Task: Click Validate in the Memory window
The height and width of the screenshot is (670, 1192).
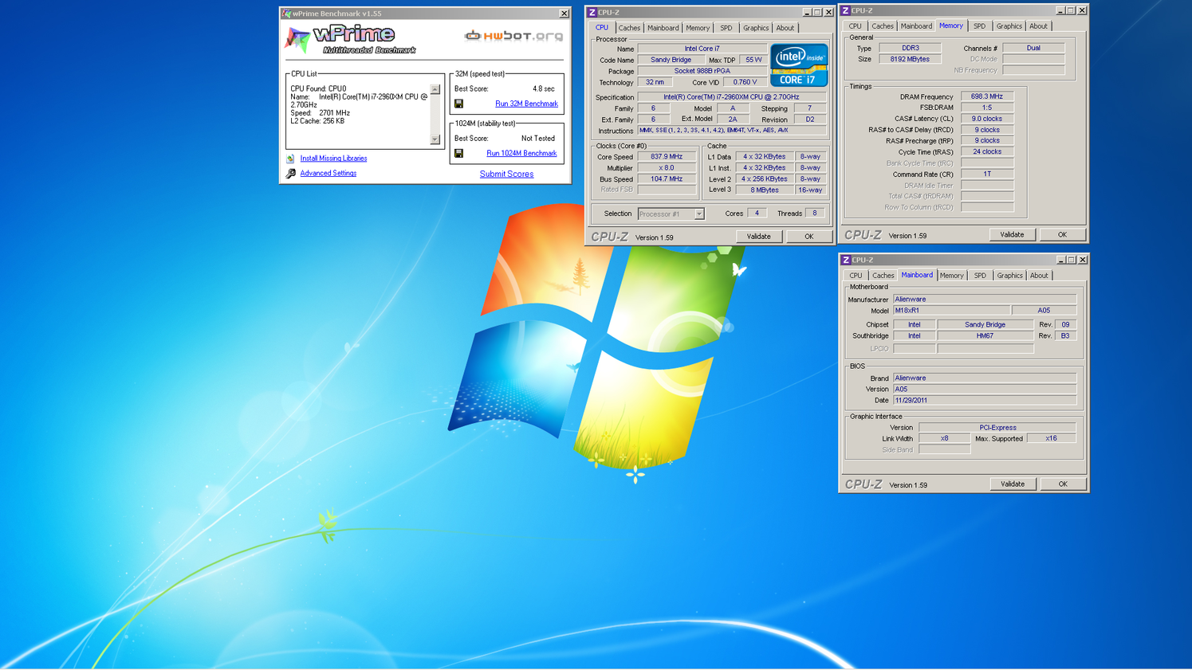Action: [x=1012, y=235]
